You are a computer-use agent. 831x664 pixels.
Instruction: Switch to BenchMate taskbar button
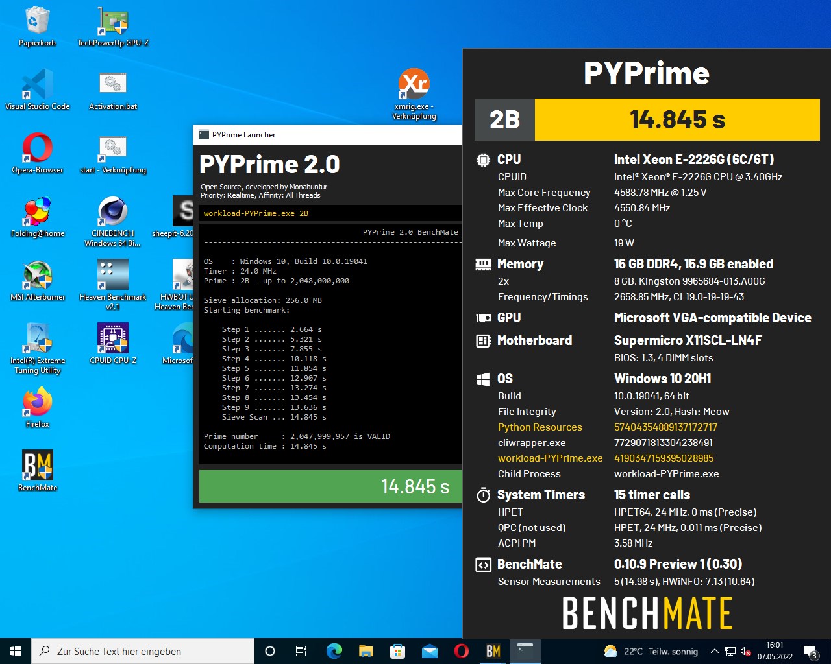493,651
